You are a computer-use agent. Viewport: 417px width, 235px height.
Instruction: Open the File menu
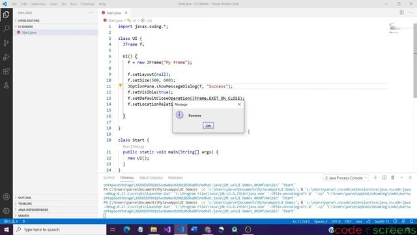point(14,4)
